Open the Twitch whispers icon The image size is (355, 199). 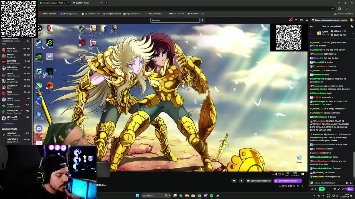(301, 20)
